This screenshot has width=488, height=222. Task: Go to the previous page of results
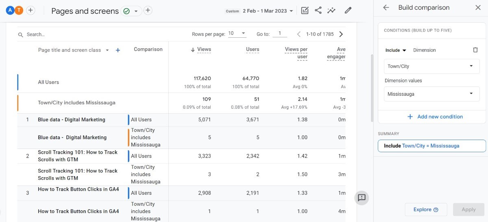pos(299,34)
